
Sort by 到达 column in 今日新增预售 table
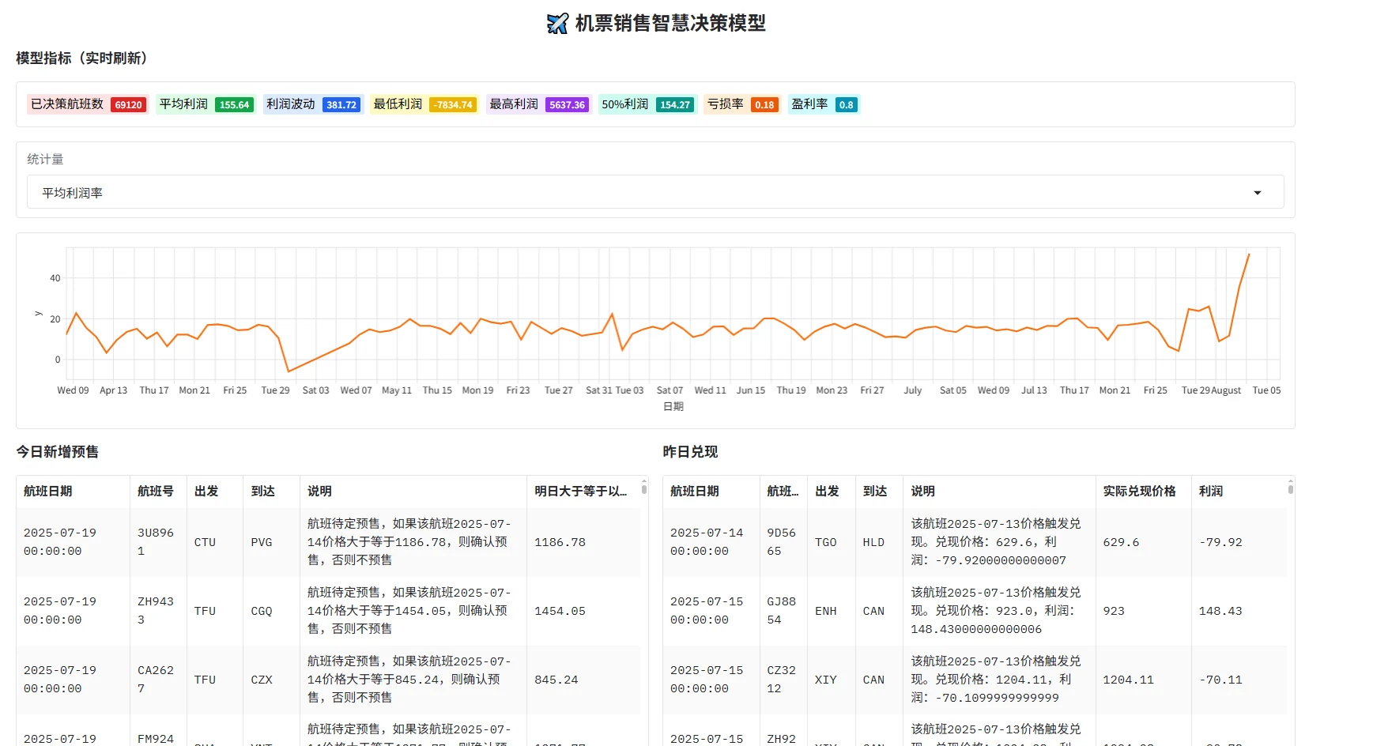point(272,491)
